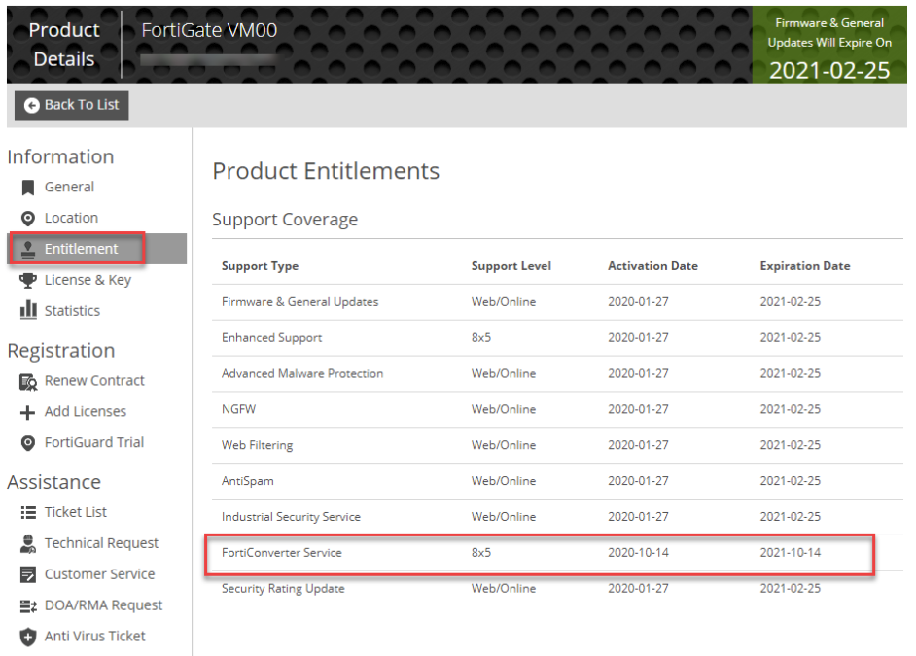Open the Location page
Image resolution: width=916 pixels, height=656 pixels.
(71, 218)
